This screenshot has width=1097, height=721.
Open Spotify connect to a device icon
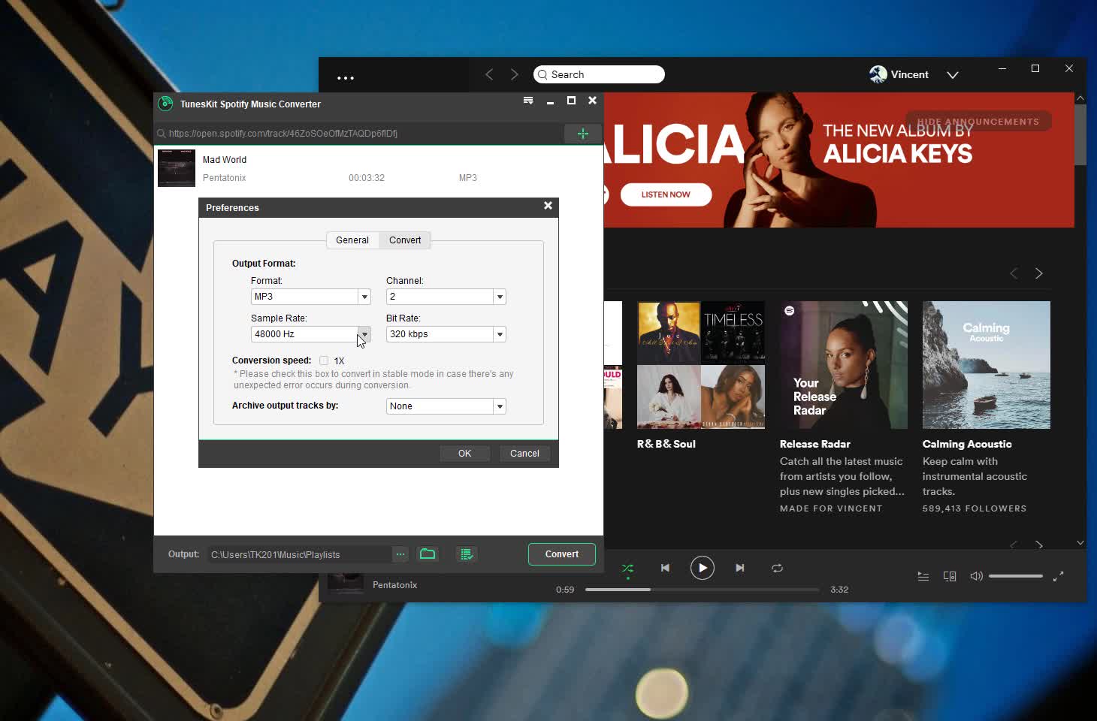[x=950, y=576]
